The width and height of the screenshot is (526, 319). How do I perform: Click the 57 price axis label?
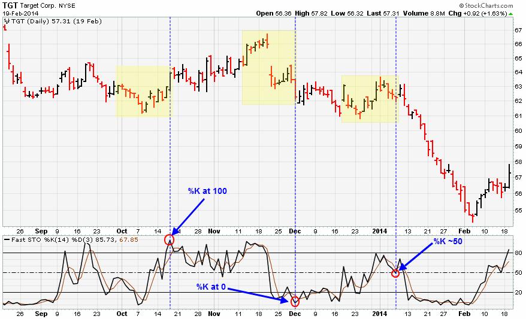(518, 177)
